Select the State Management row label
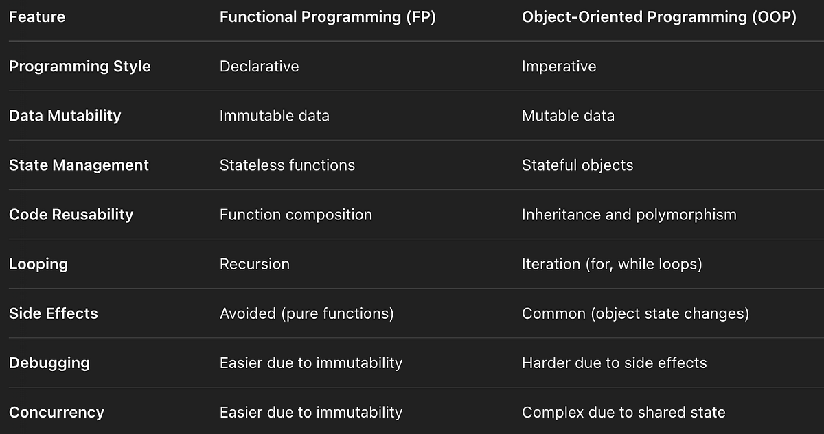Viewport: 824px width, 434px height. [x=79, y=165]
